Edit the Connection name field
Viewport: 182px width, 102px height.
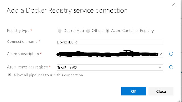[110, 42]
